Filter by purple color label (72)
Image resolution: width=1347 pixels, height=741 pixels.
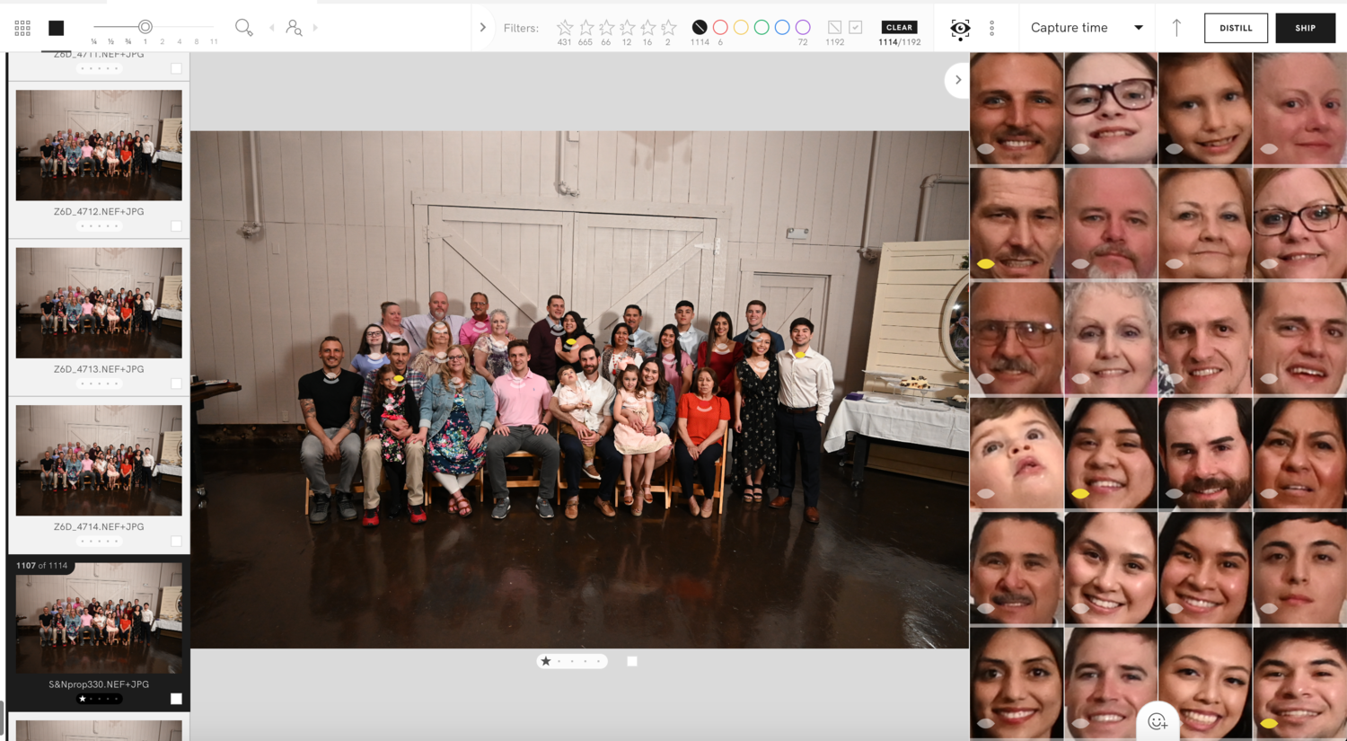pyautogui.click(x=803, y=28)
